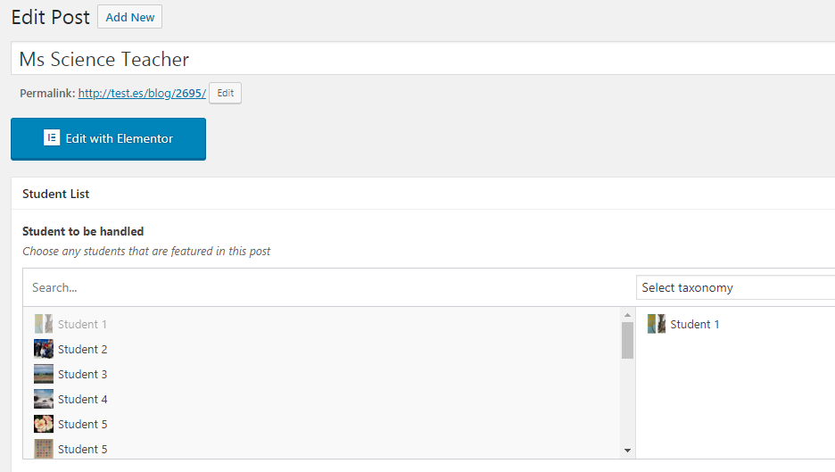The image size is (835, 472).
Task: Click the Edit permalink button
Action: pos(226,93)
